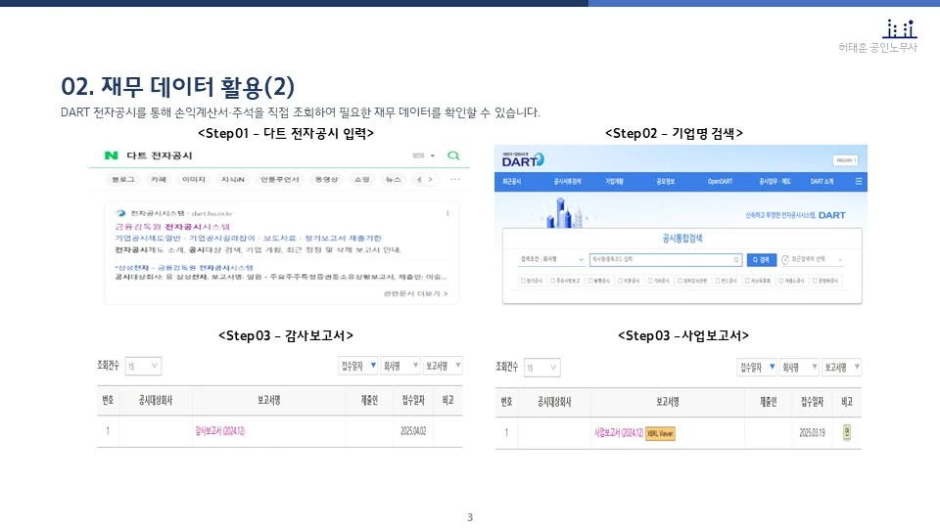Expand the 최근검색어 선택 dropdown
Screen dimensions: 940x528
coord(813,260)
